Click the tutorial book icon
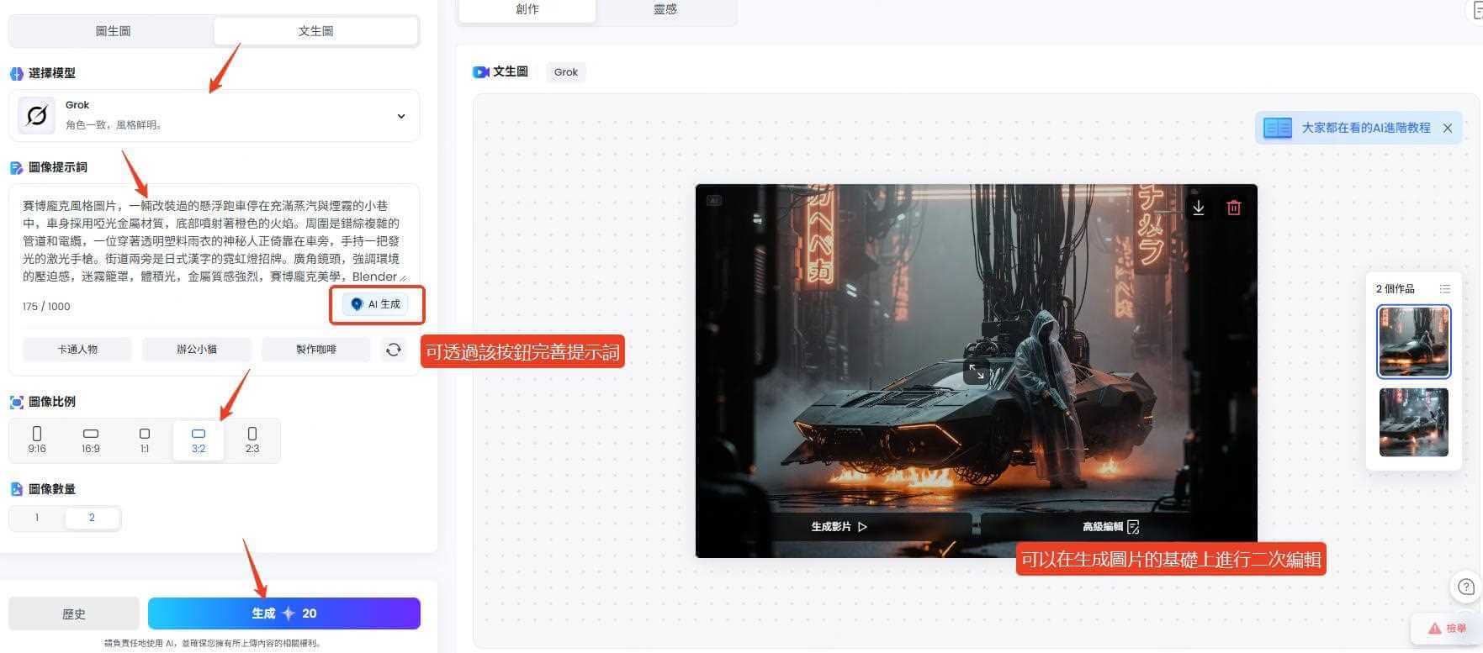This screenshot has width=1483, height=653. 1278,128
